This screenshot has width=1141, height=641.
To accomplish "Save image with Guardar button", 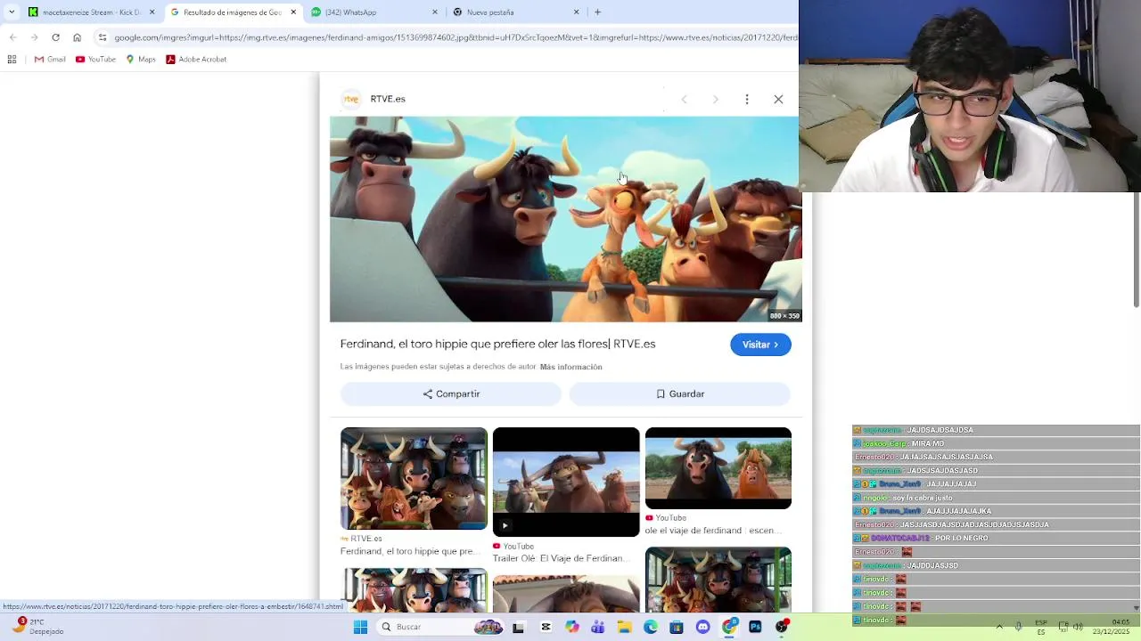I will tap(680, 394).
